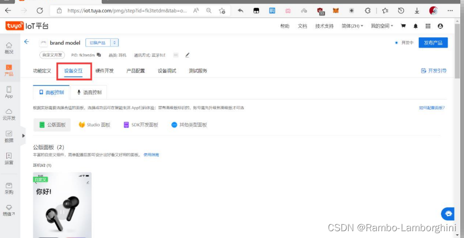Screen dimensions: 464x238
Task: Edit product info with pencil icon
Action: [187, 55]
